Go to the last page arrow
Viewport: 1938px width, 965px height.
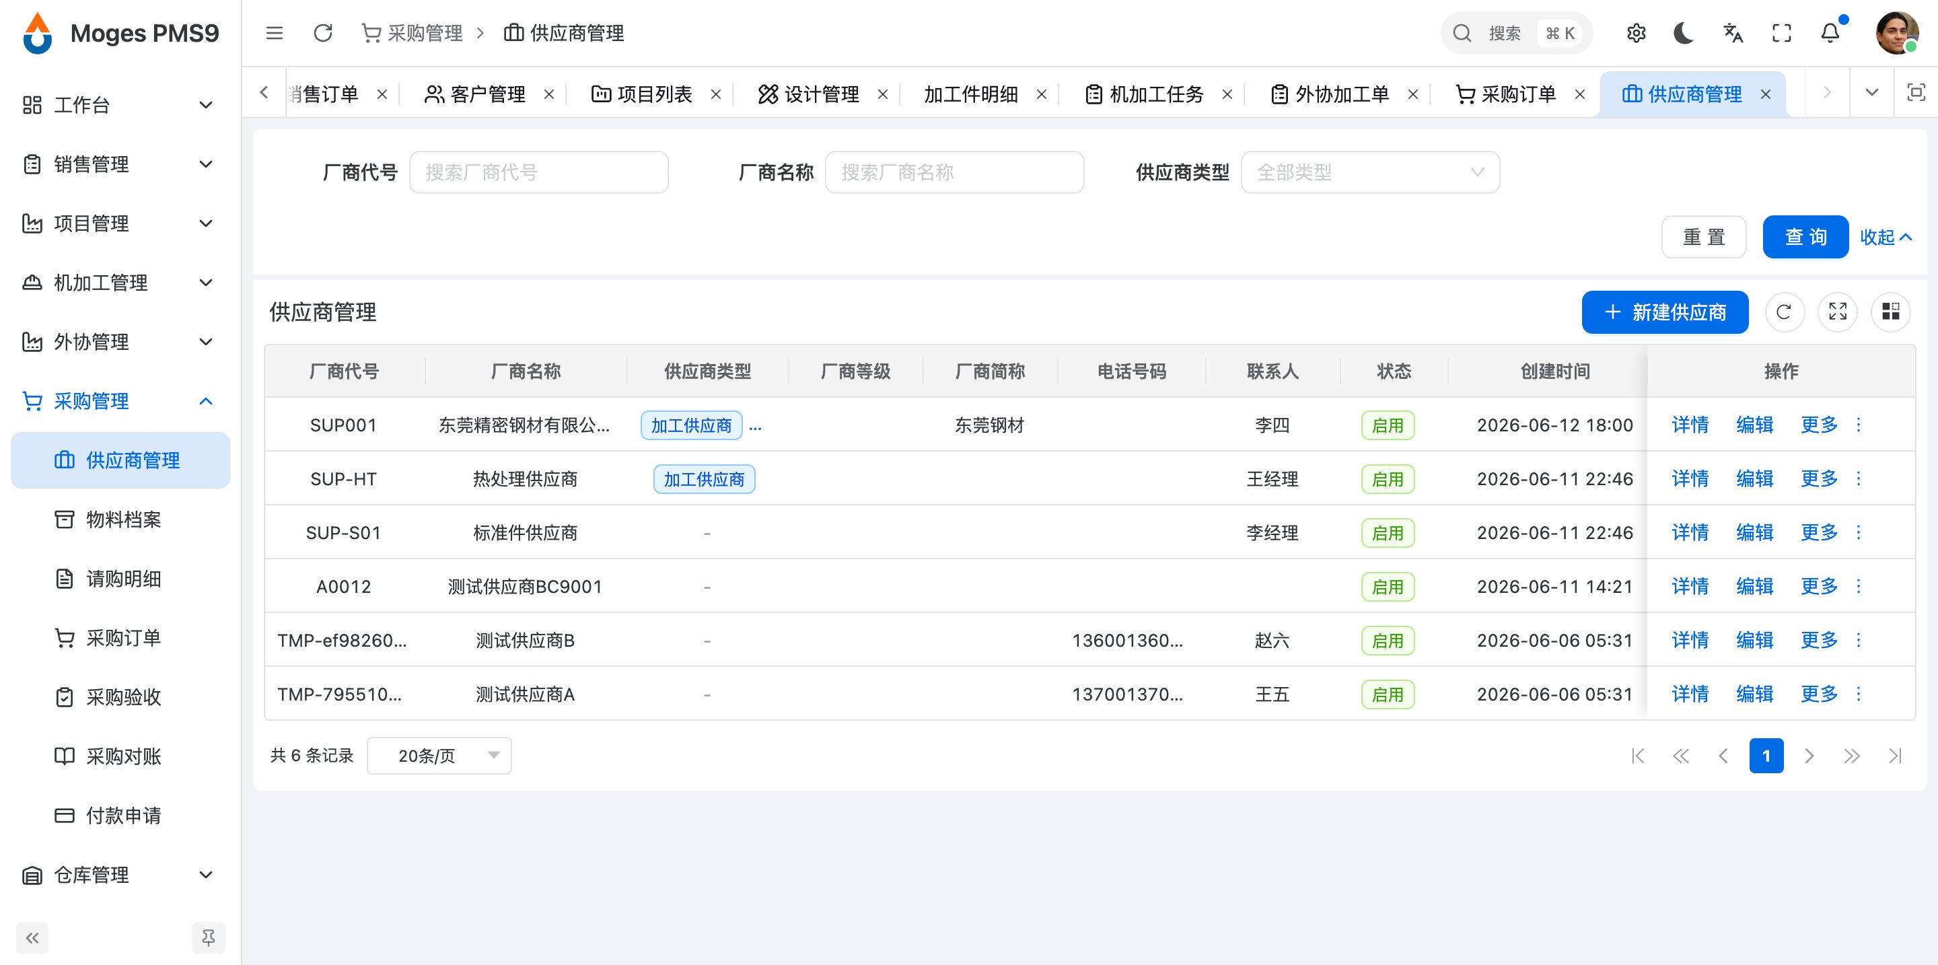point(1894,755)
